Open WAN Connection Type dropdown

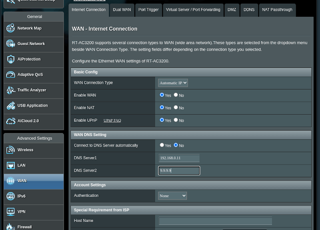(173, 83)
